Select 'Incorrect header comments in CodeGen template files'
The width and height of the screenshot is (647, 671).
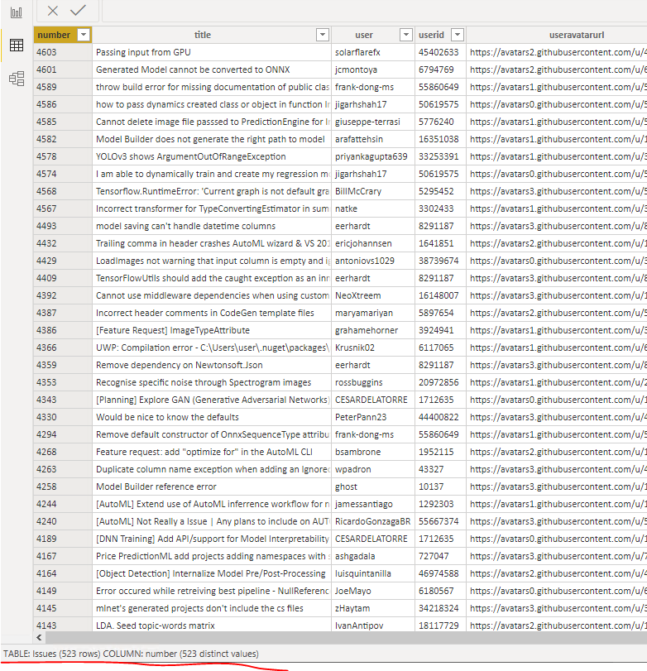coord(211,313)
